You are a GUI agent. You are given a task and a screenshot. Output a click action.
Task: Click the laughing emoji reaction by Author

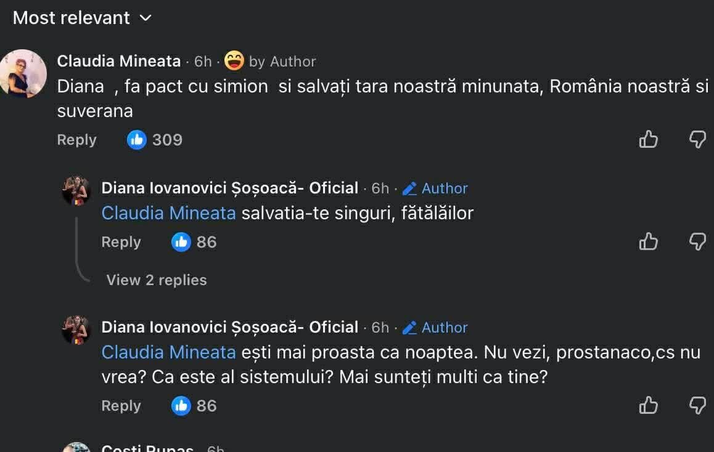(x=234, y=61)
